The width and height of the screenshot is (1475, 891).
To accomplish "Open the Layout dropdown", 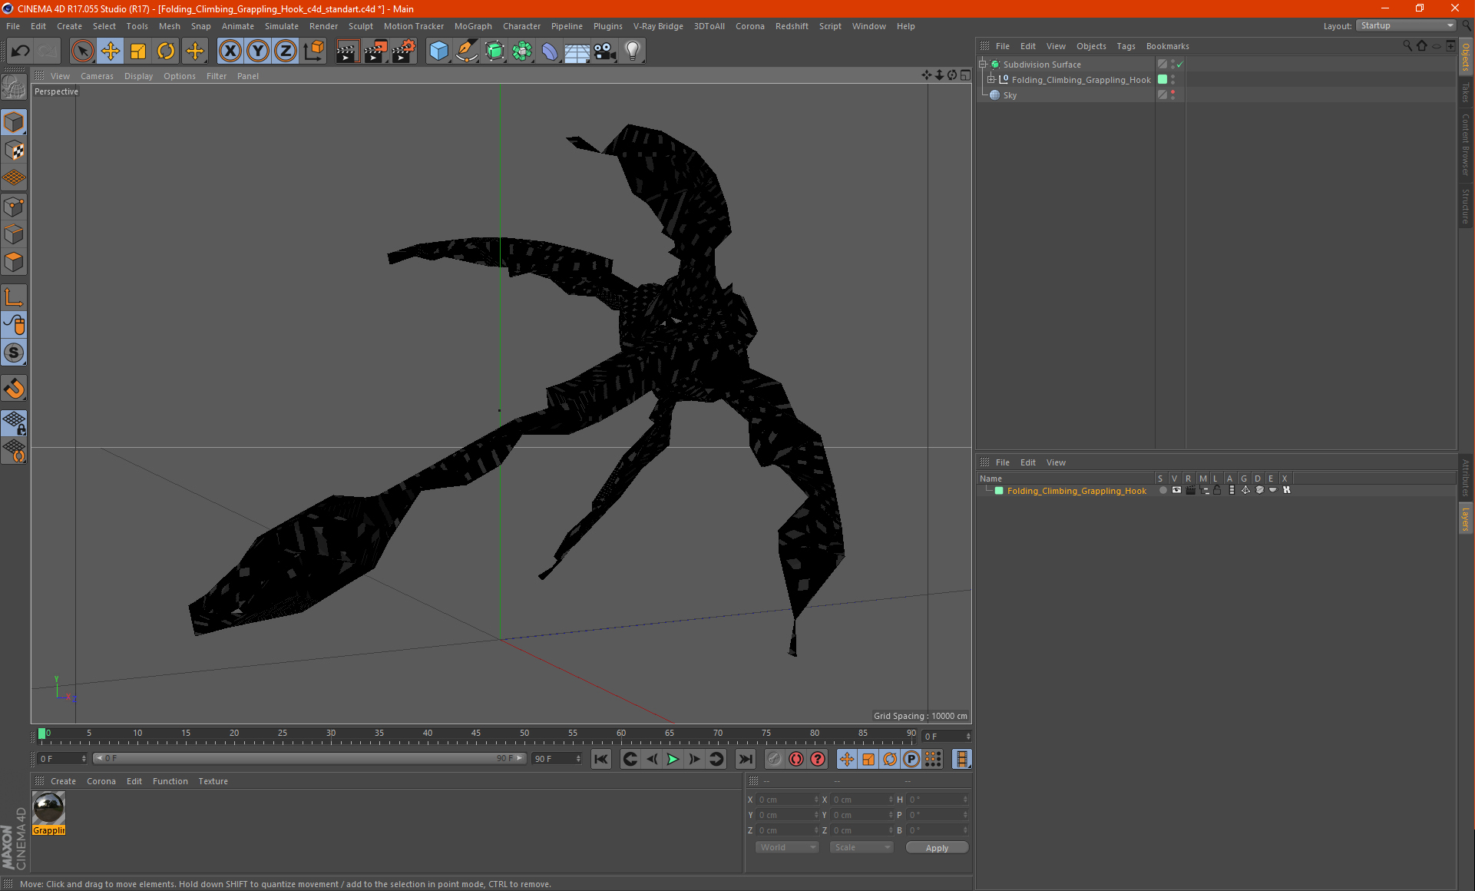I will 1407,25.
